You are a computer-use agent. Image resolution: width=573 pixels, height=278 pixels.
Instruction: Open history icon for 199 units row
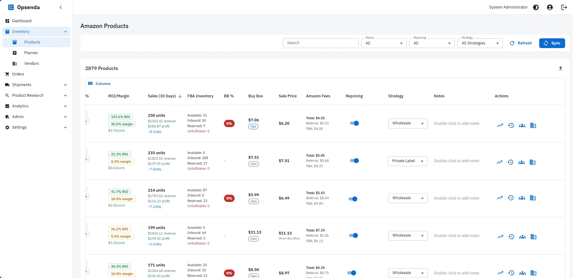click(x=511, y=237)
